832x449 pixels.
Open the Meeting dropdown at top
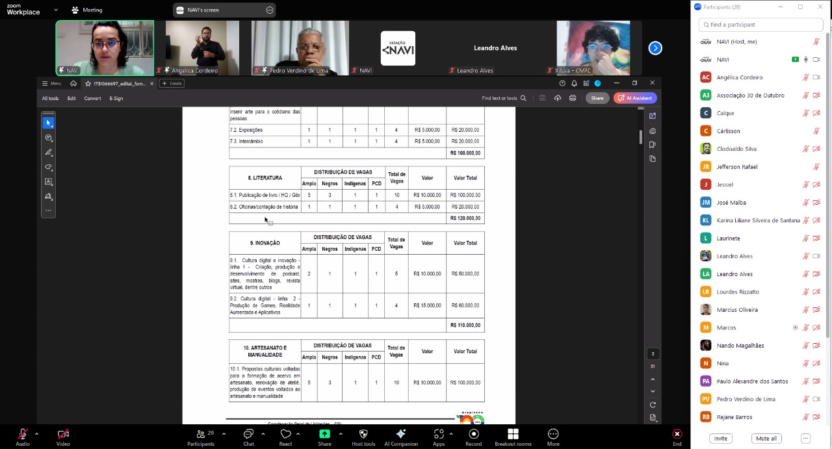[x=88, y=10]
